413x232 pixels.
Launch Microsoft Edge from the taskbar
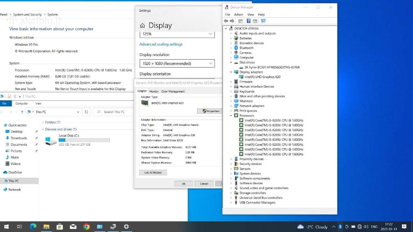[33, 227]
